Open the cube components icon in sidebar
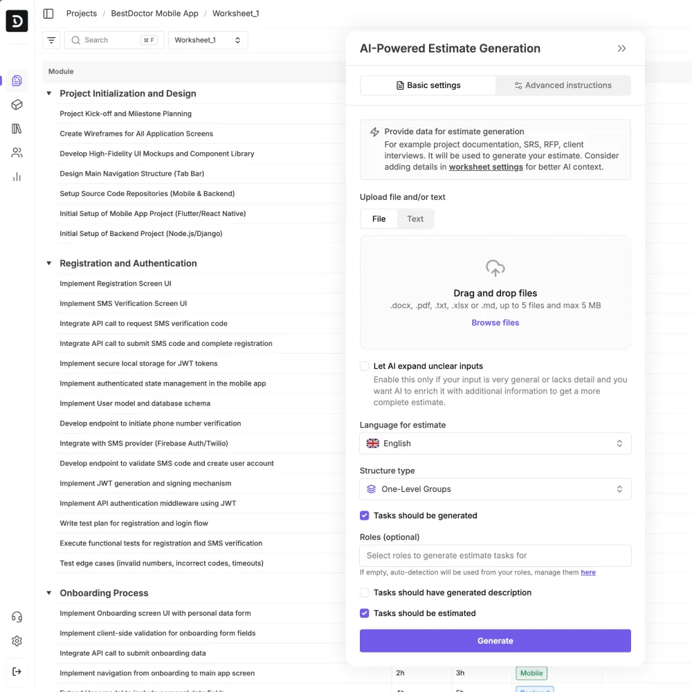Screen dimensions: 692x692 pyautogui.click(x=17, y=104)
